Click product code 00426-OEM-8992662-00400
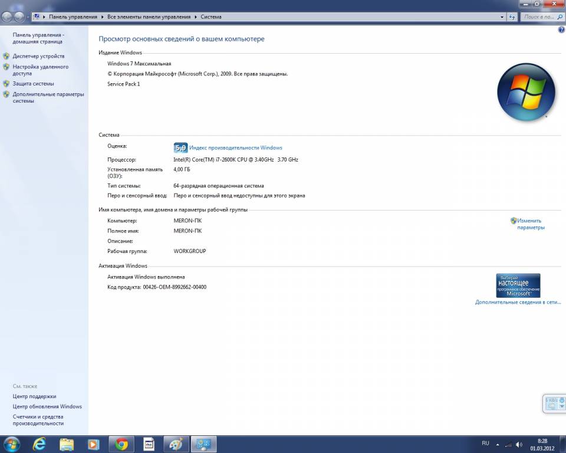The width and height of the screenshot is (566, 453). click(x=175, y=287)
